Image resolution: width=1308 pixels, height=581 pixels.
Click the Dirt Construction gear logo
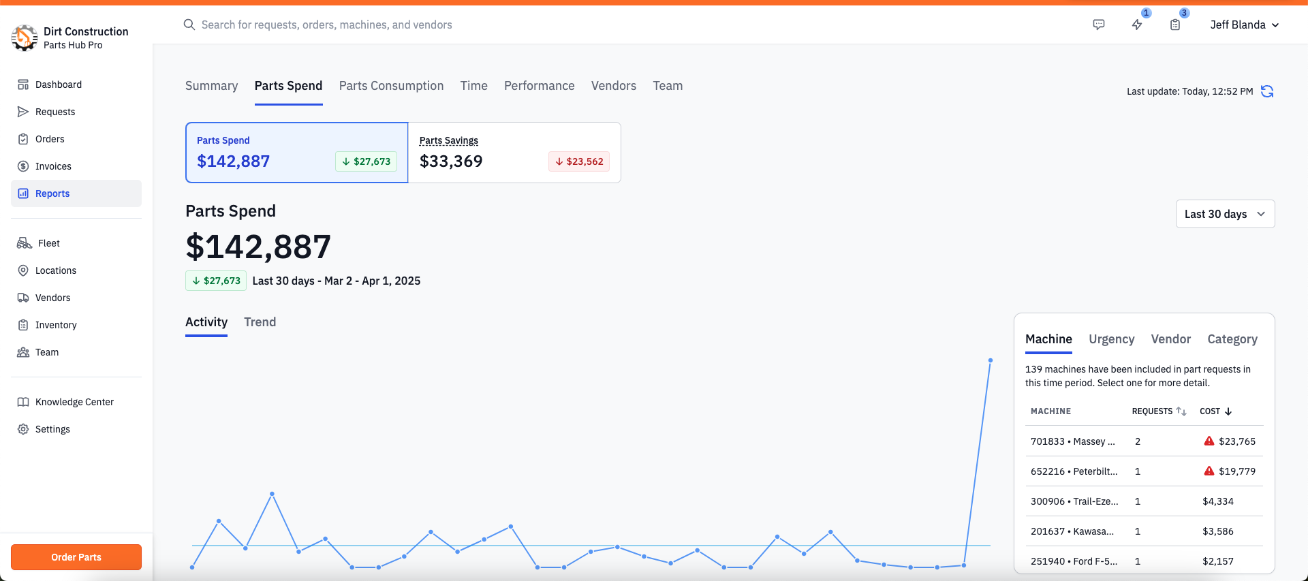25,37
